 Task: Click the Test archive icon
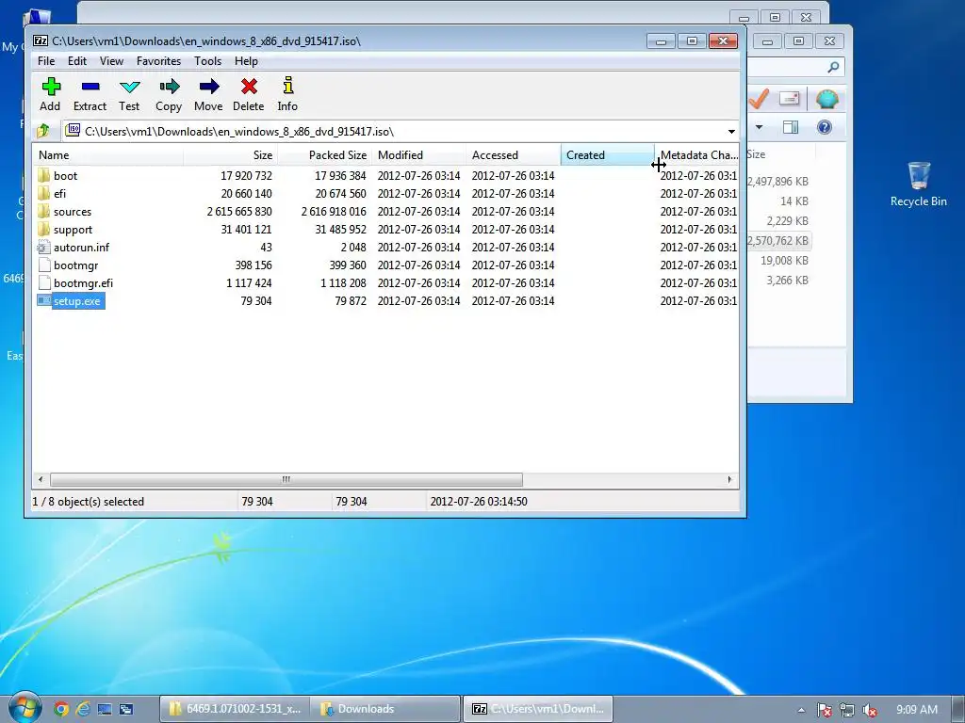coord(130,88)
